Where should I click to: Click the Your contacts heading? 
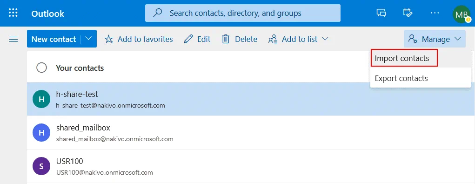tap(80, 68)
